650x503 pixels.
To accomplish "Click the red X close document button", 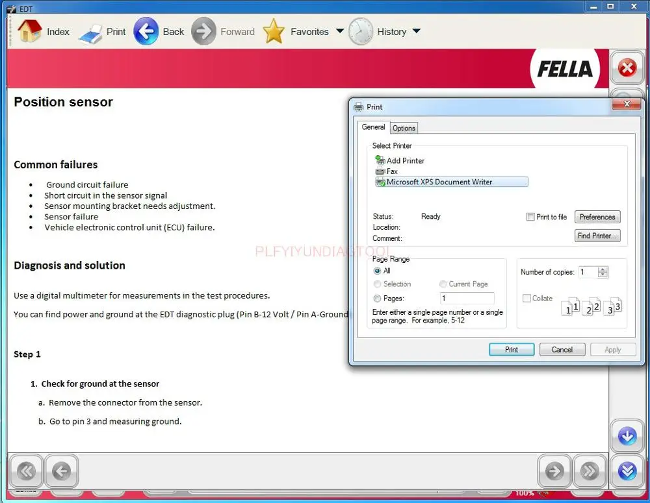I will pos(627,68).
